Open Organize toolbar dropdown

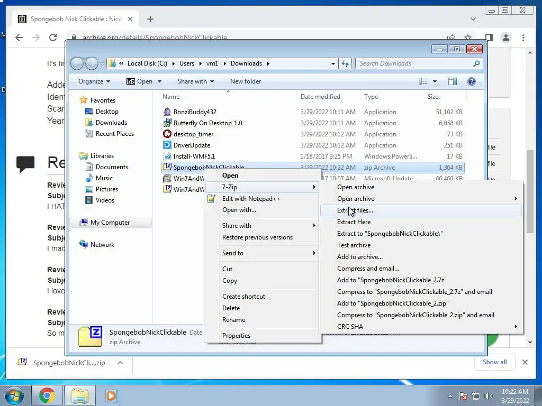[x=94, y=81]
